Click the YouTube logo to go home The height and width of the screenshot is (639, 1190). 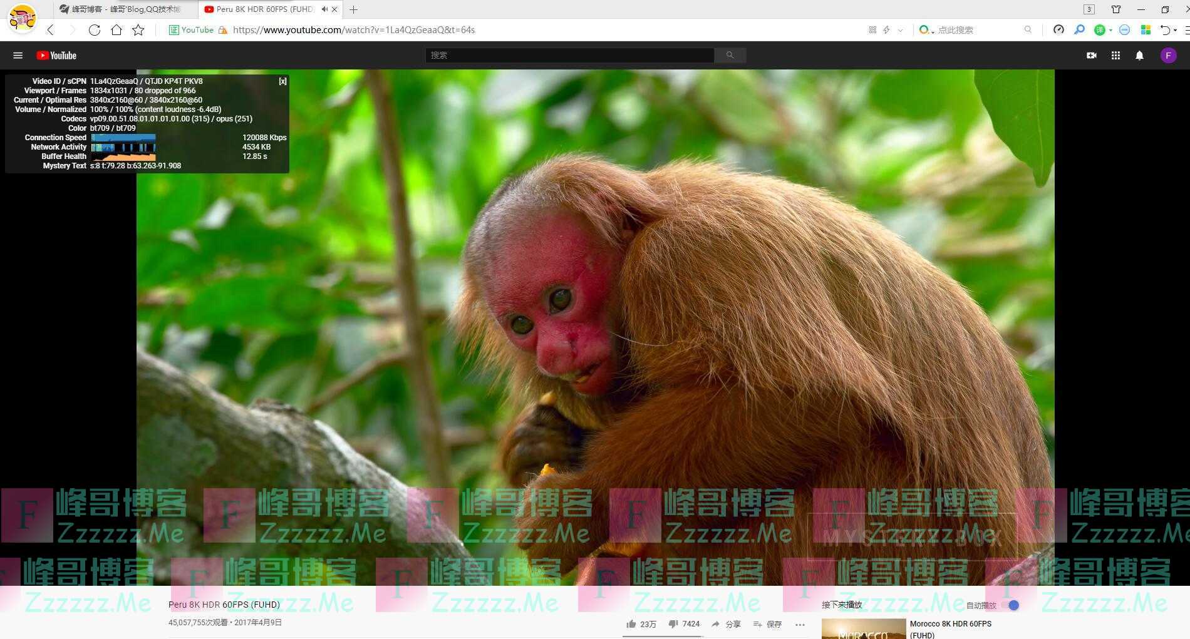pyautogui.click(x=56, y=56)
